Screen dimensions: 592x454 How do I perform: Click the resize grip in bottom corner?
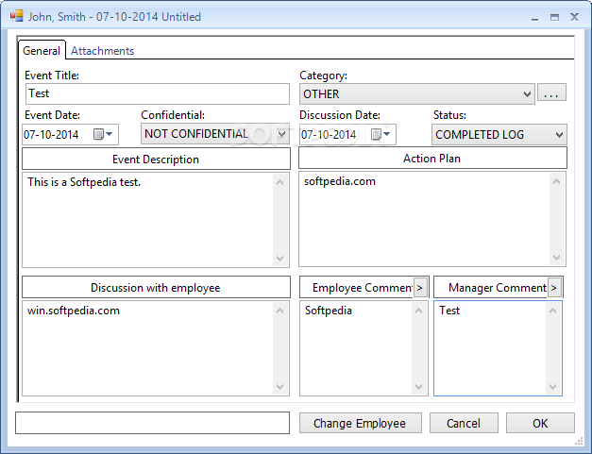579,441
